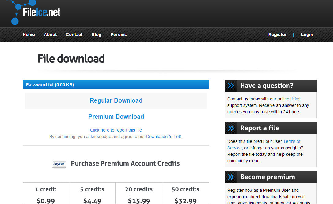Select the 1 credit $0.99 option
This screenshot has width=333, height=204.
coord(46,193)
